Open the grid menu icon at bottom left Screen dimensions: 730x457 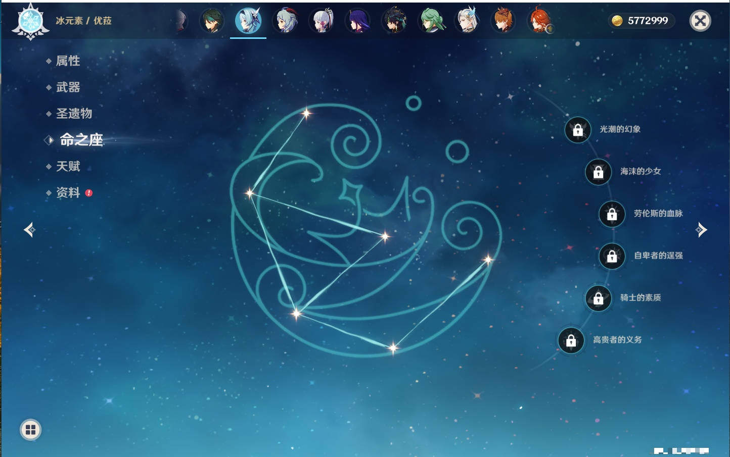point(30,430)
